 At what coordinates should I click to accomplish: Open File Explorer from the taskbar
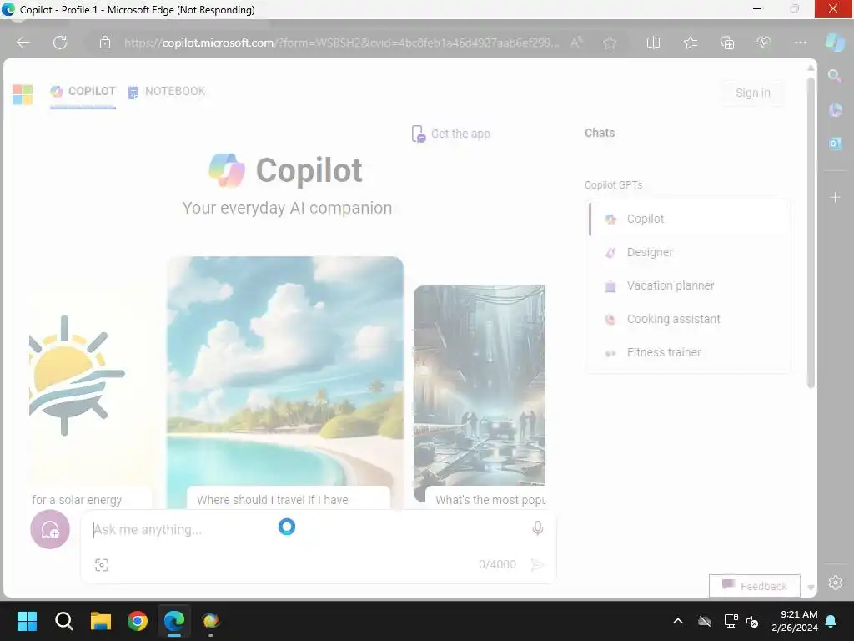[x=100, y=621]
